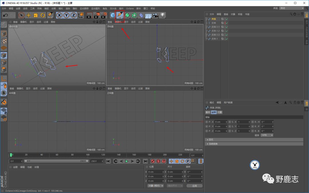
Task: Open the Render Settings icon
Action: point(104,15)
